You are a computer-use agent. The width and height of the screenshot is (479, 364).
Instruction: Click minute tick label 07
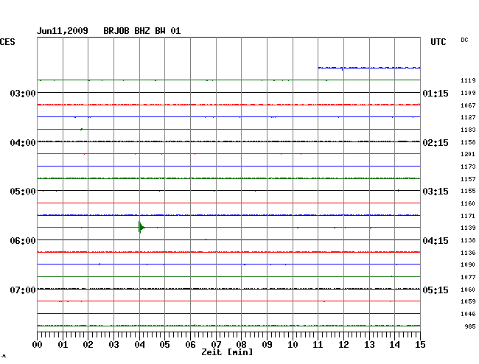[216, 345]
